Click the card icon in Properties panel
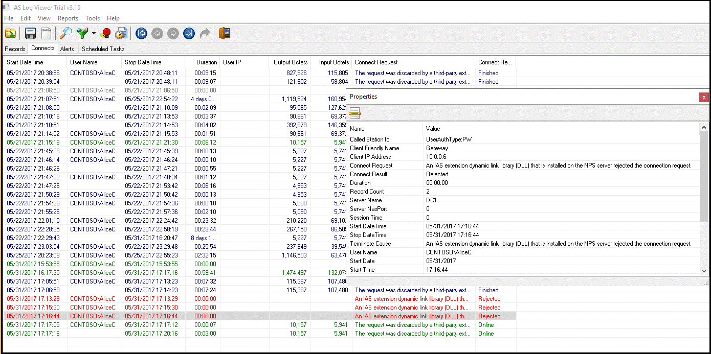Viewport: 711px width, 354px height. coord(354,113)
